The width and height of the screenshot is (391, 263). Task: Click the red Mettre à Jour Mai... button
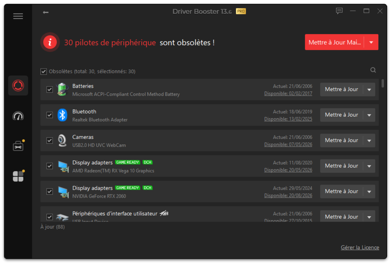coord(335,42)
